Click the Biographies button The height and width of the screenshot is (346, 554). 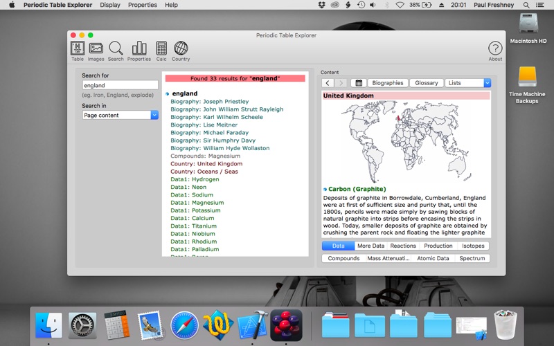388,83
